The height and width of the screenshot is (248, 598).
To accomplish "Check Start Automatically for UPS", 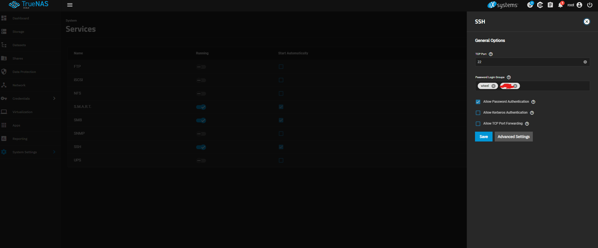I will click(x=281, y=160).
